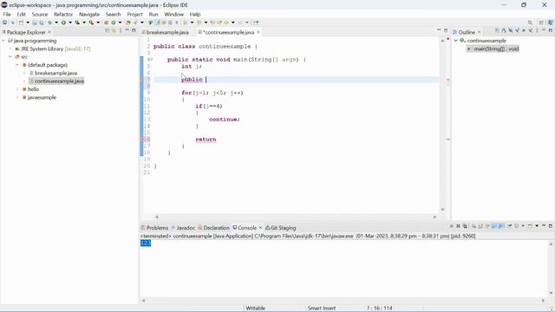The height and width of the screenshot is (312, 555).
Task: Switch to the Java perspective icon
Action: [551, 23]
